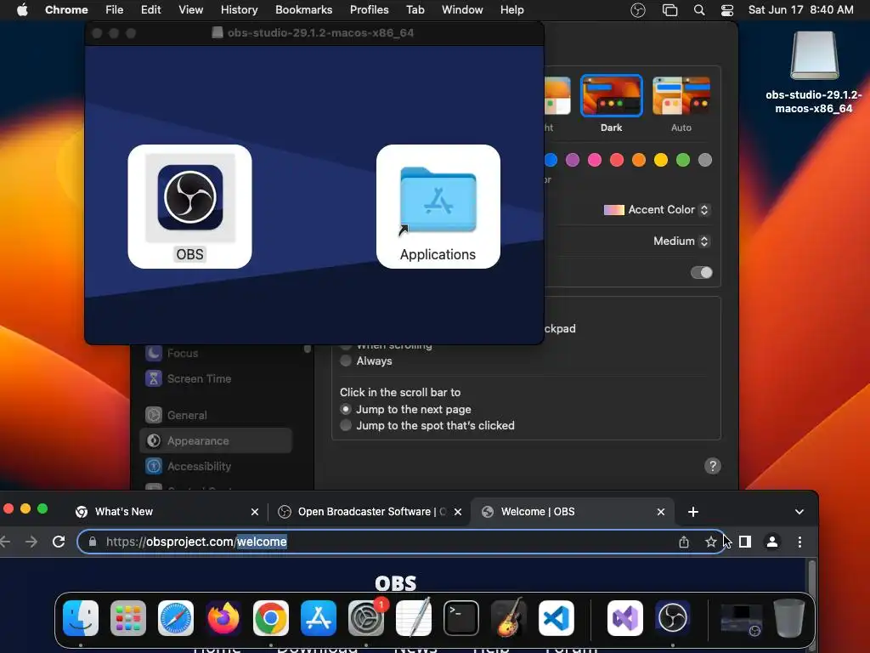
Task: Open Launchpad from the Dock
Action: [x=128, y=618]
